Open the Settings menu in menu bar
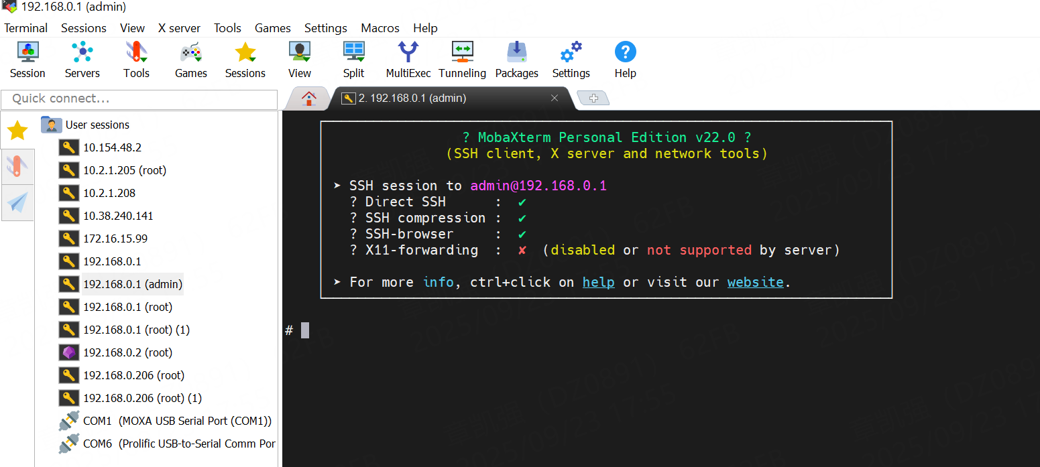This screenshot has height=467, width=1040. click(325, 28)
